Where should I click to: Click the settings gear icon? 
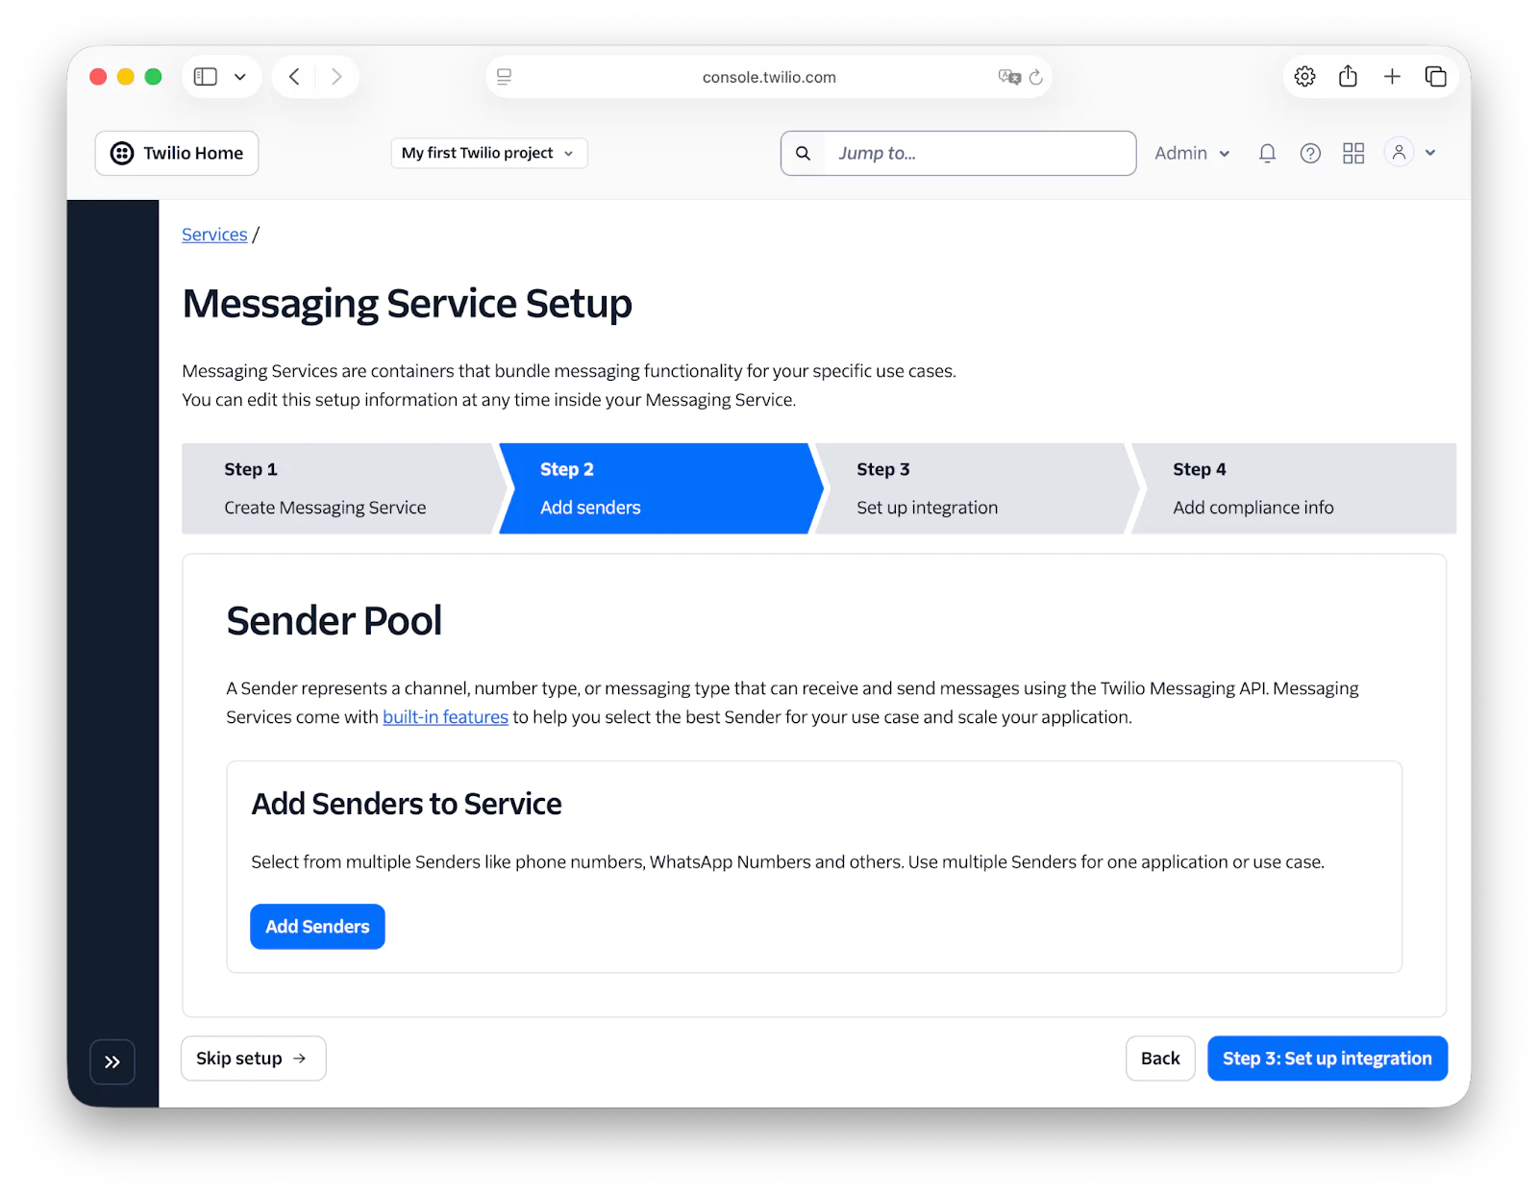point(1304,76)
